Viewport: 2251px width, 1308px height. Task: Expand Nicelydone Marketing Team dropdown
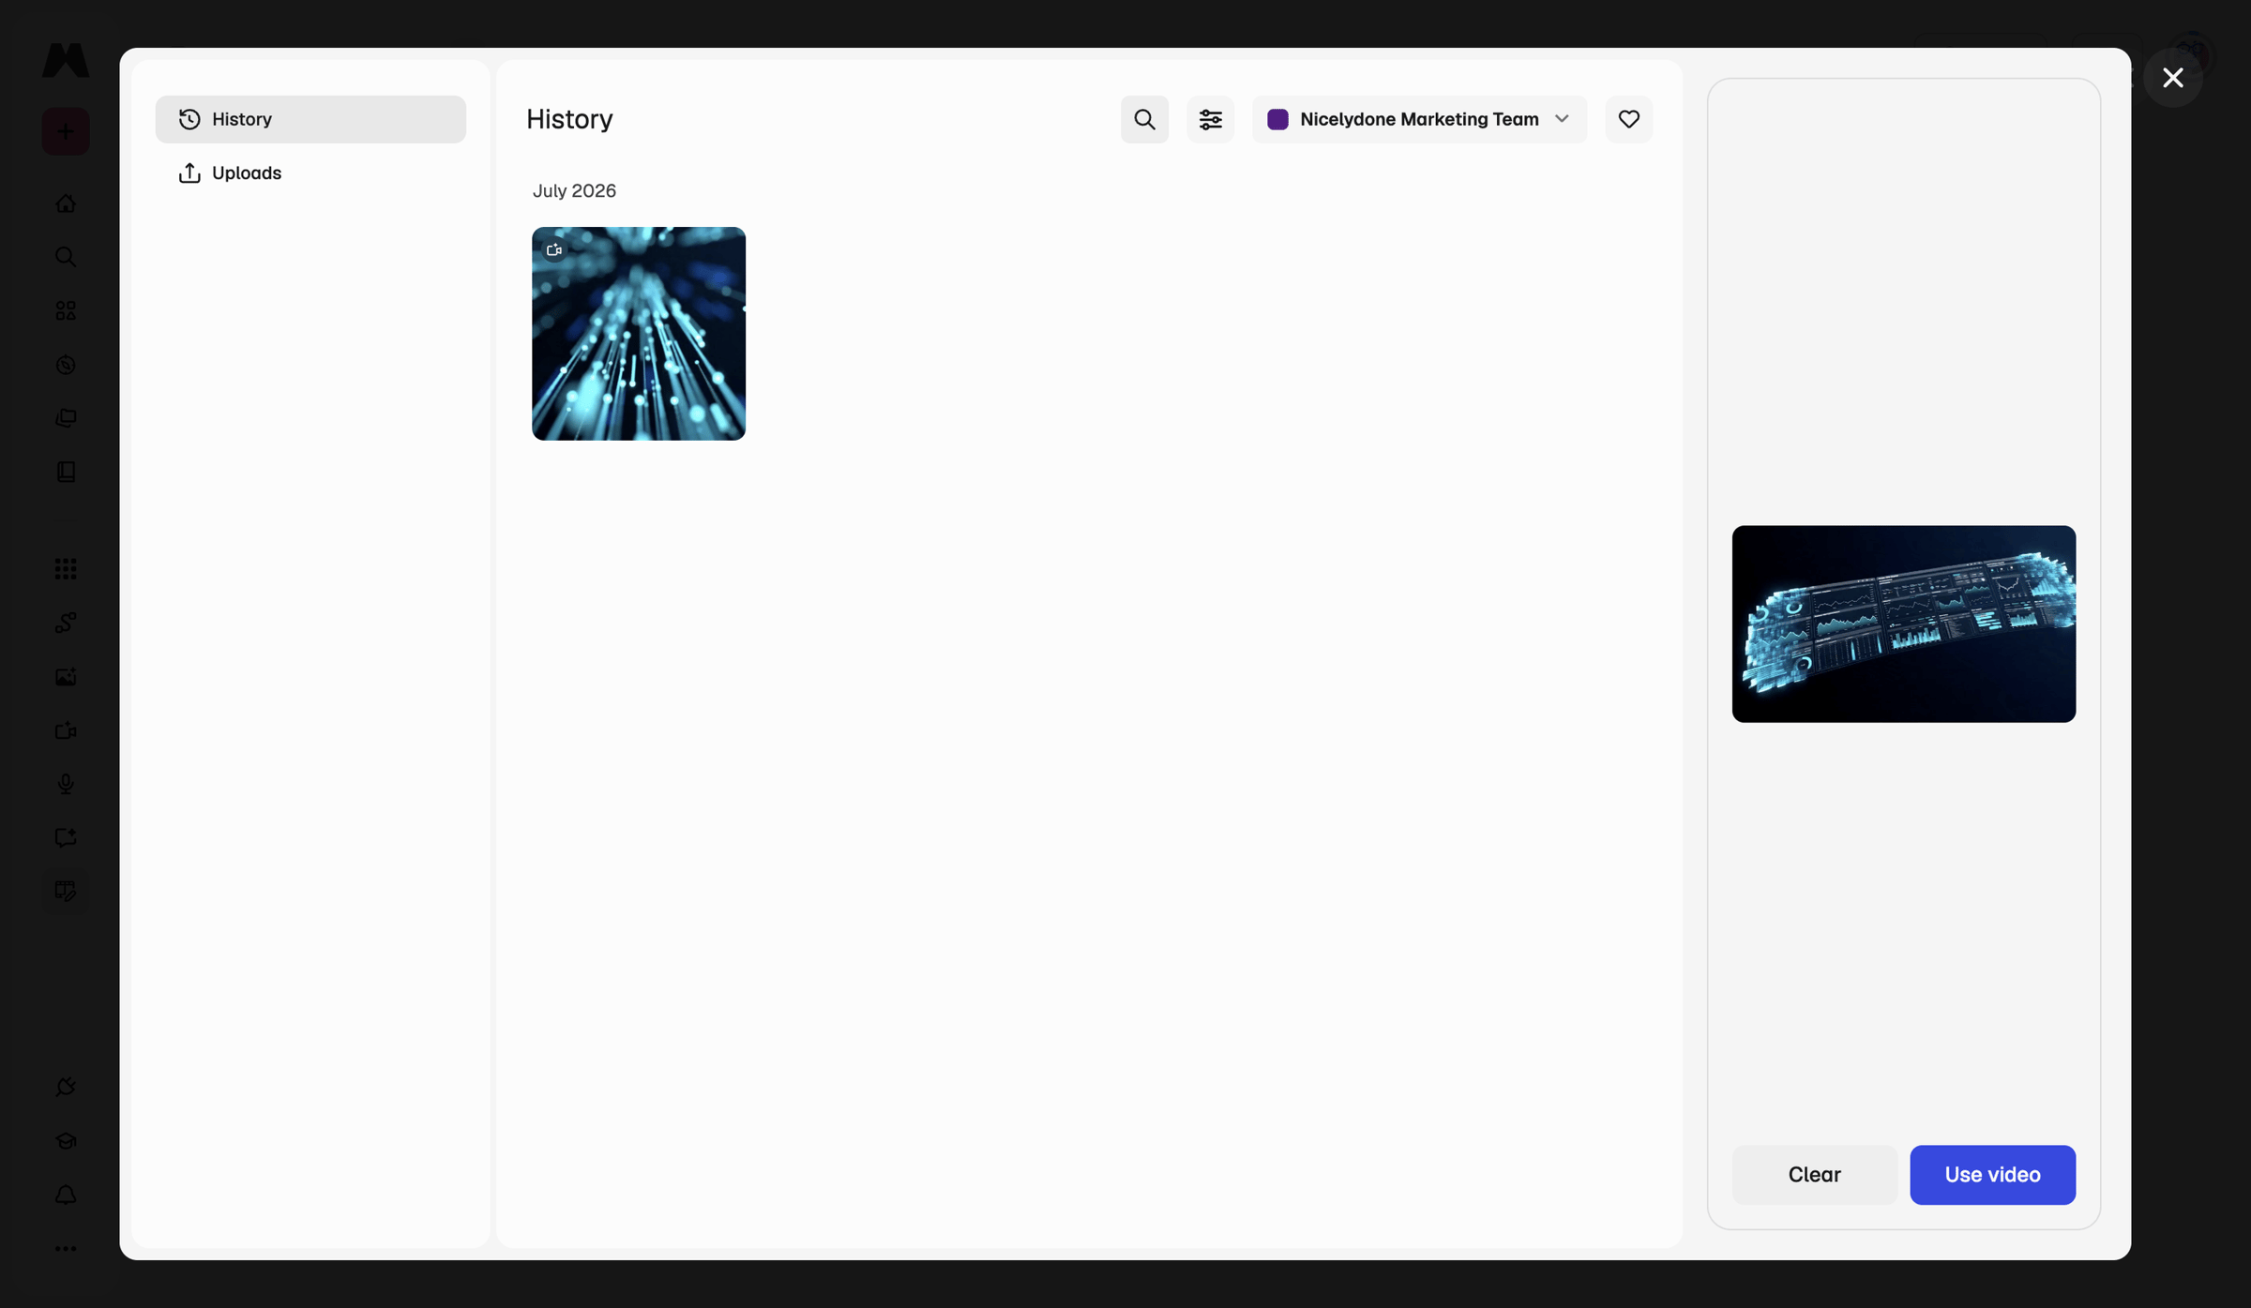tap(1418, 119)
